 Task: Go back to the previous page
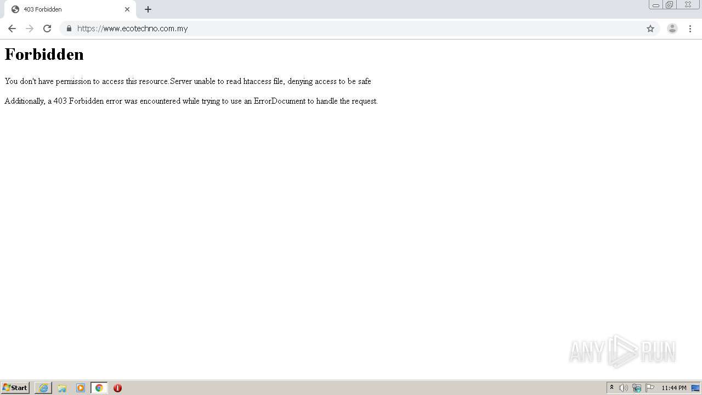coord(12,29)
